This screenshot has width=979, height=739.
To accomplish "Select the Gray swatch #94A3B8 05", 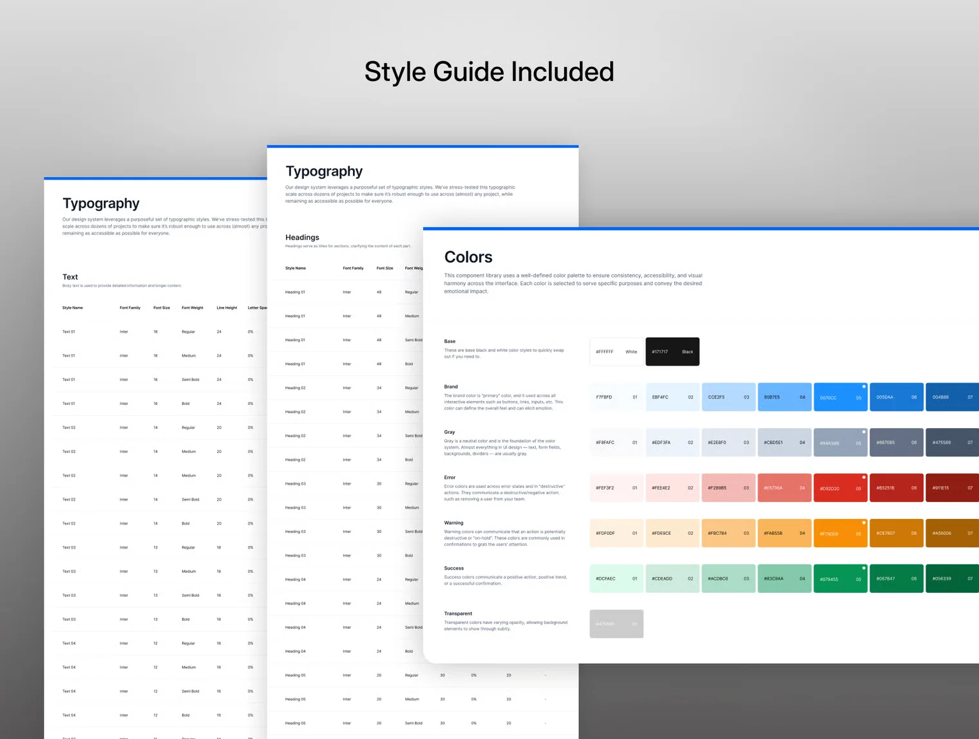I will pyautogui.click(x=841, y=442).
